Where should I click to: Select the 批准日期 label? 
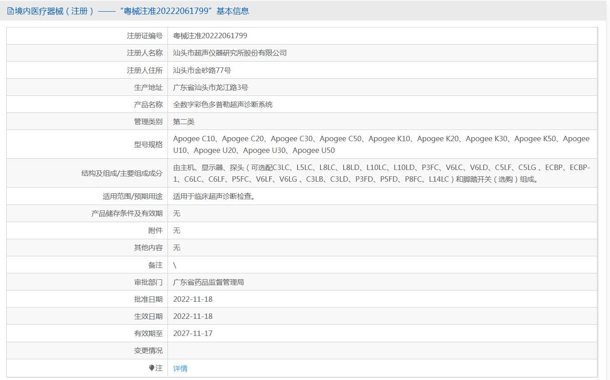[148, 300]
